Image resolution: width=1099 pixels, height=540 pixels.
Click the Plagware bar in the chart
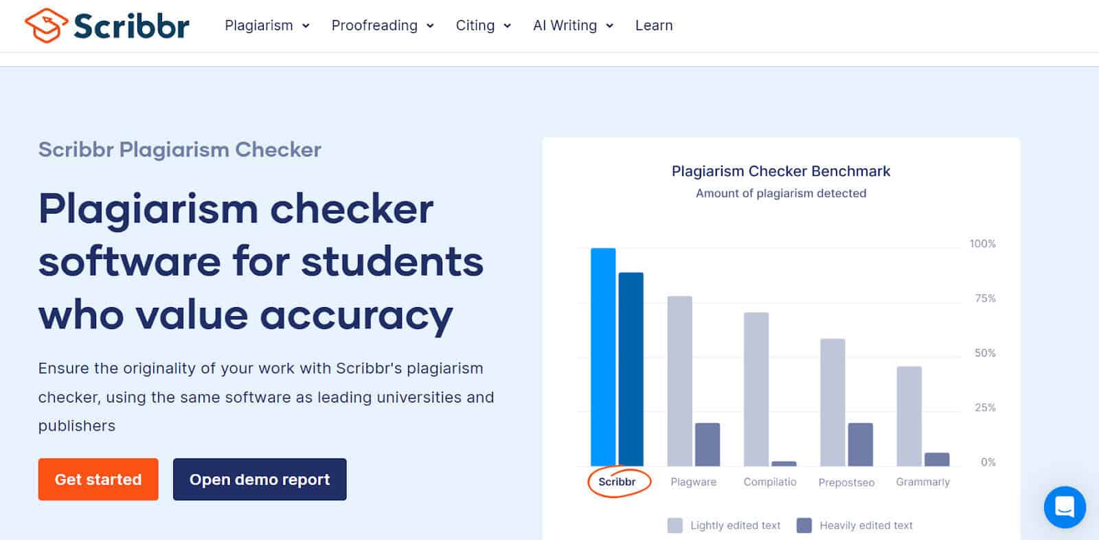pos(679,381)
